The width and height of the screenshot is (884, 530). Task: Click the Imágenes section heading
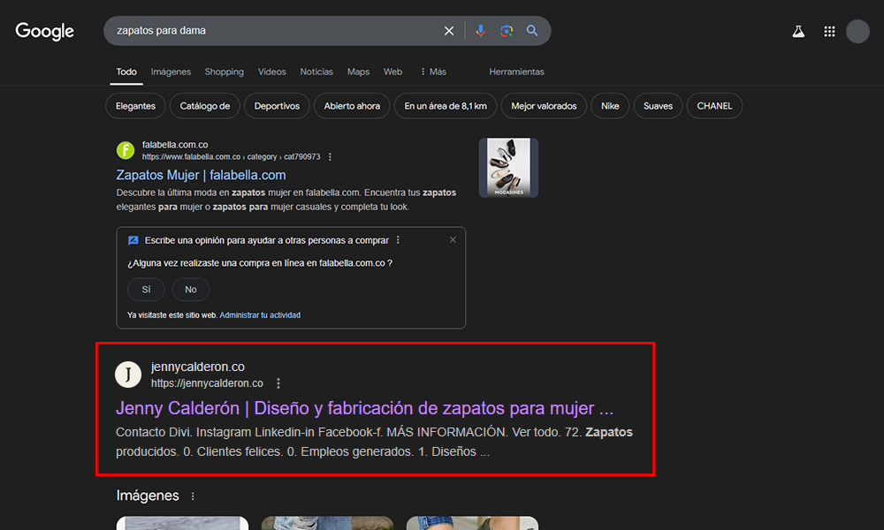pyautogui.click(x=148, y=496)
